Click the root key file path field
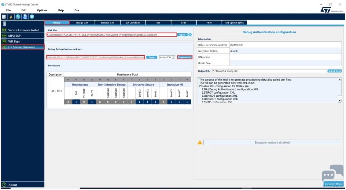The height and width of the screenshot is (190, 346). (x=96, y=57)
